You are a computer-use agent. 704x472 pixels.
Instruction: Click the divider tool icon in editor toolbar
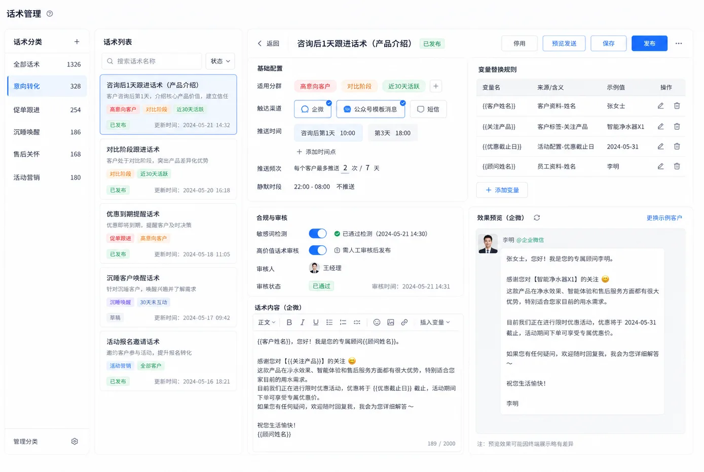click(x=357, y=322)
